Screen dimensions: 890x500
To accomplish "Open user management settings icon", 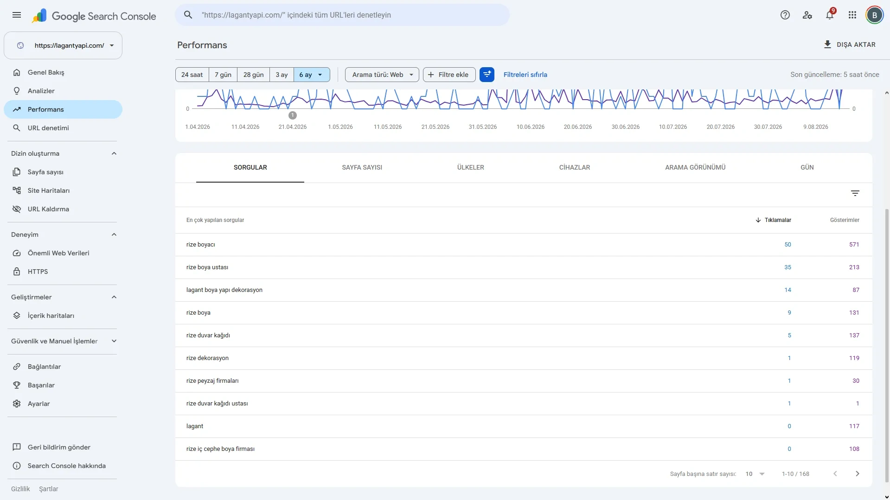I will 807,15.
